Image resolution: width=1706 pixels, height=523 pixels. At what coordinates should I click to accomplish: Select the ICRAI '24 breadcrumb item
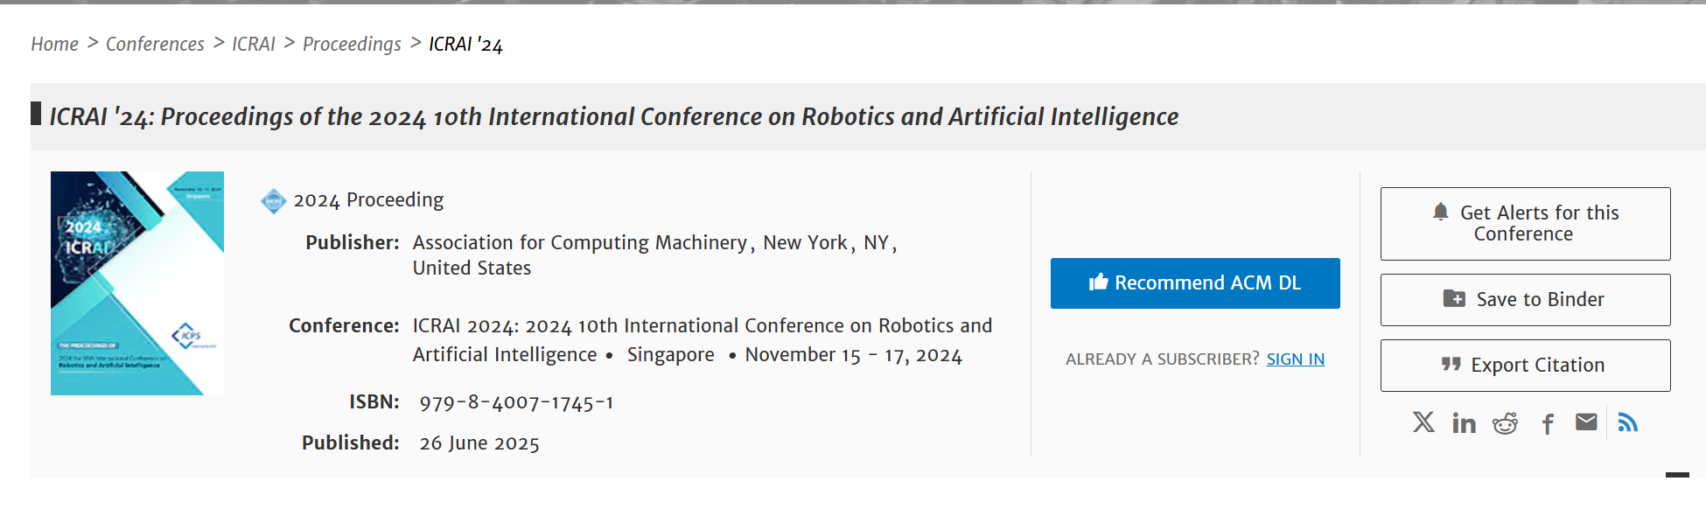click(x=465, y=44)
